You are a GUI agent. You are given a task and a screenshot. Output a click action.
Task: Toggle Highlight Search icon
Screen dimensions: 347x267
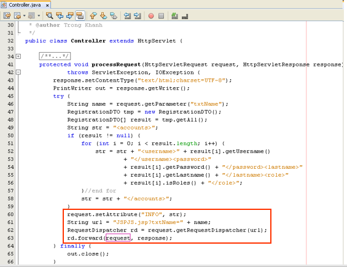(x=80, y=16)
